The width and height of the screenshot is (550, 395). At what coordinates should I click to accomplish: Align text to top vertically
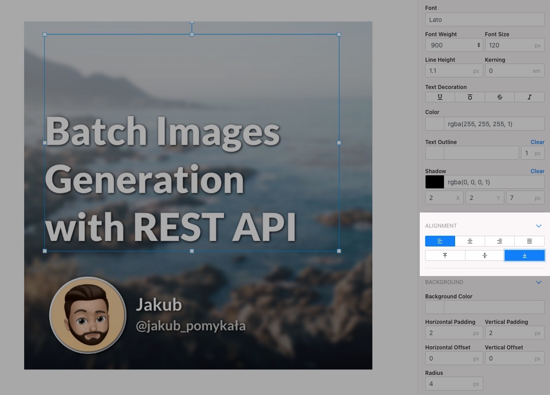click(x=445, y=255)
